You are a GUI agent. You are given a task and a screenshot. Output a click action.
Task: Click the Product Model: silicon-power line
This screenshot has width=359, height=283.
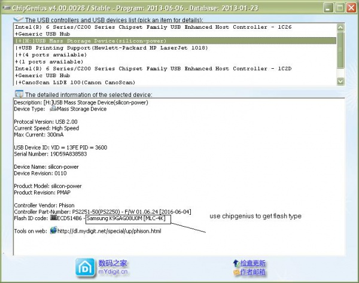(48, 186)
